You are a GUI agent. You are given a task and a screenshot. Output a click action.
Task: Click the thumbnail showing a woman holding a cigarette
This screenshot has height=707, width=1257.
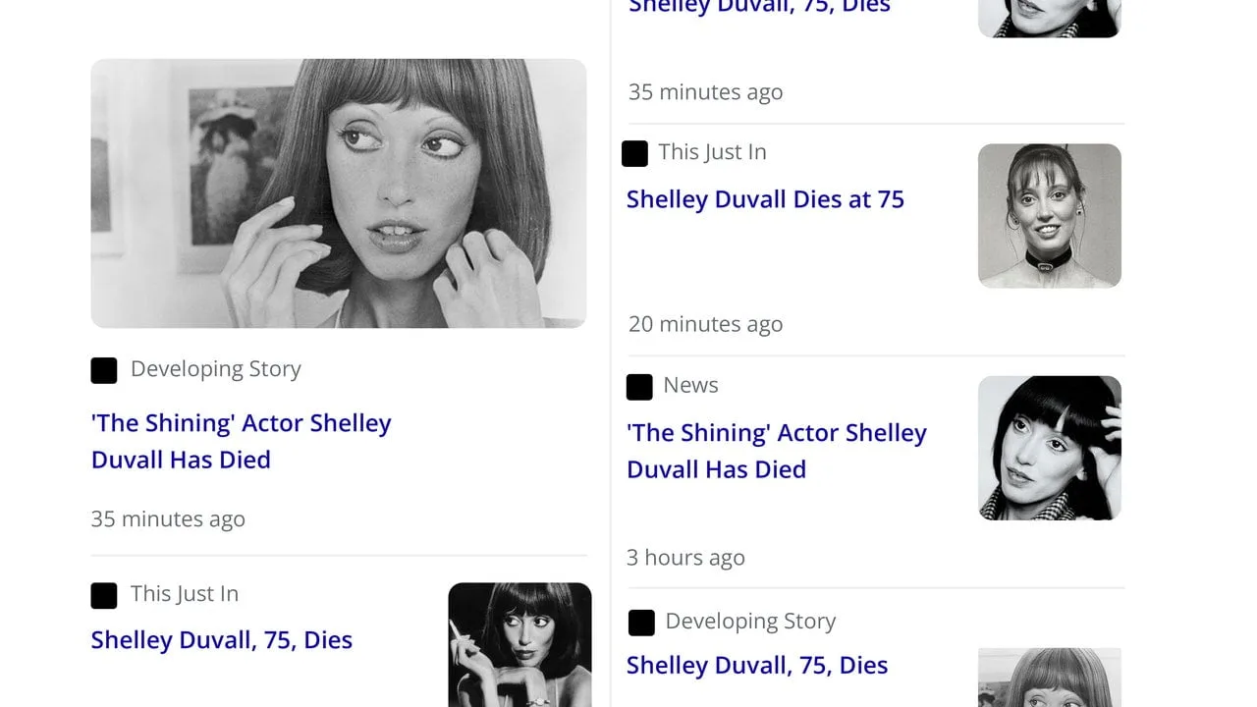click(520, 645)
